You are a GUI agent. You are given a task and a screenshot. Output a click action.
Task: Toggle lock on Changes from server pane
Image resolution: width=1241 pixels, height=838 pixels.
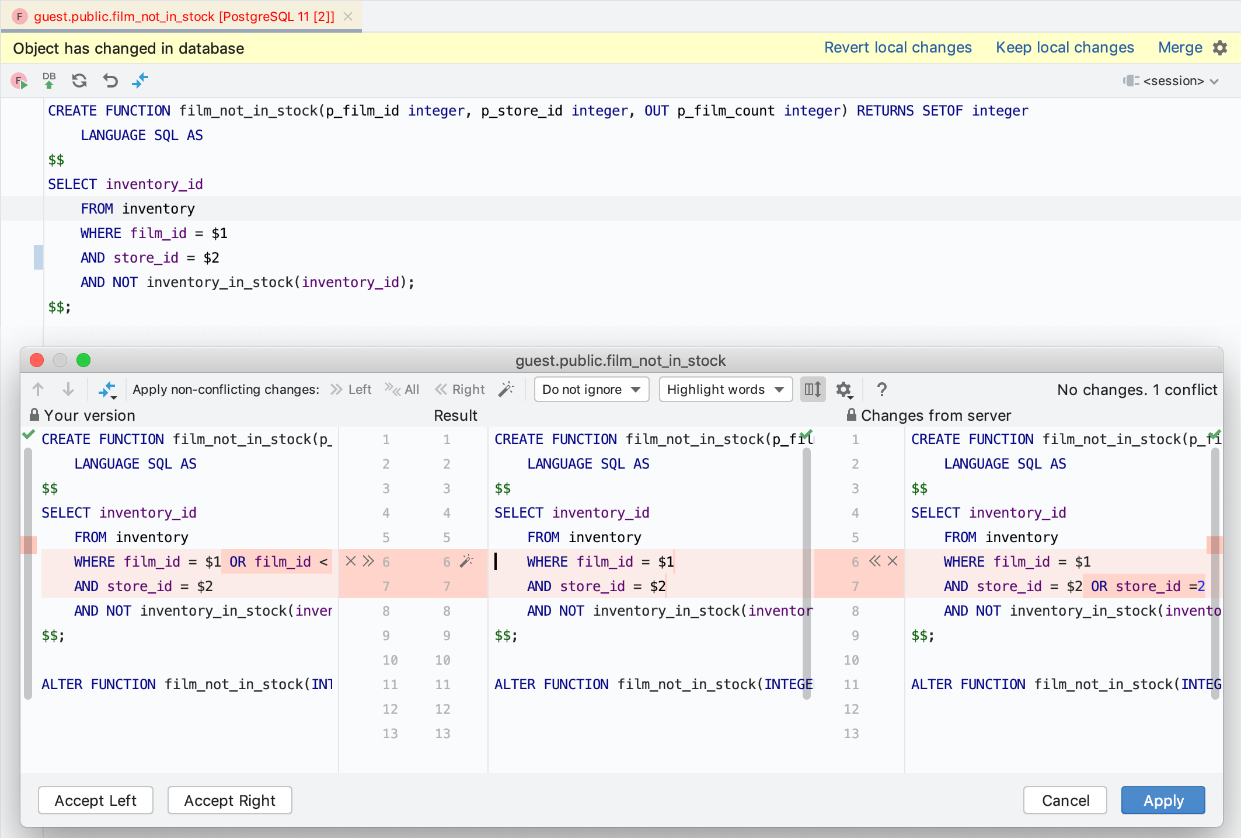pos(852,415)
